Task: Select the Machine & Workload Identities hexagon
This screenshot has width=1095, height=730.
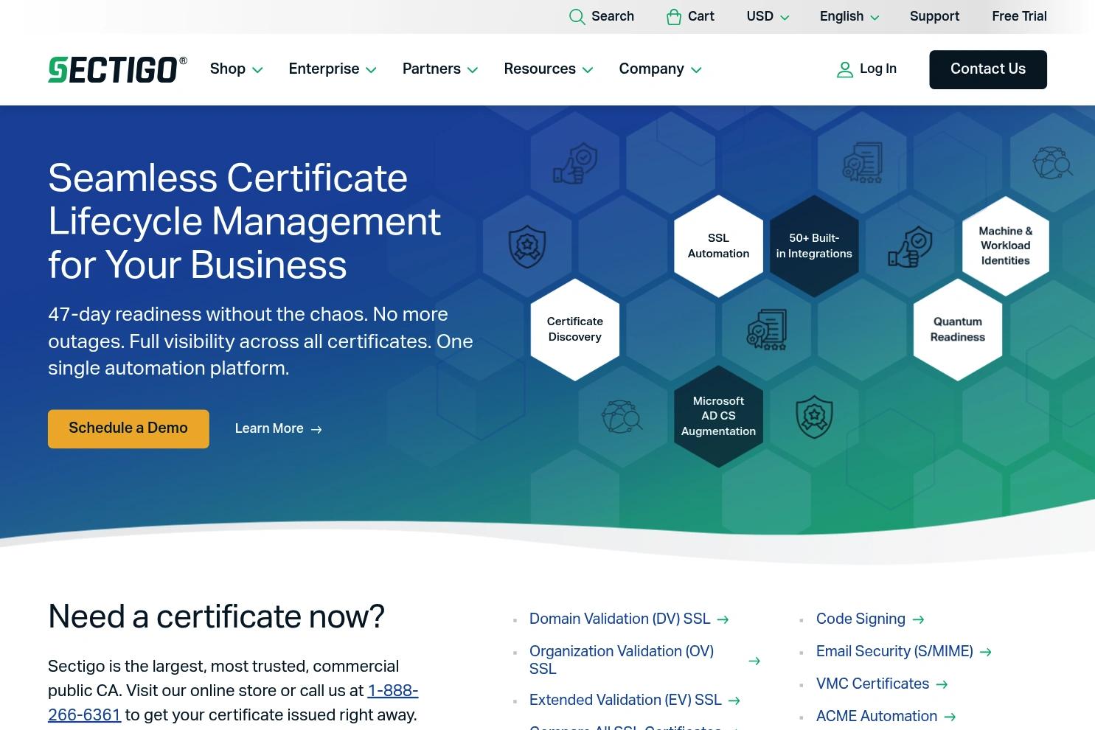Action: tap(1006, 246)
